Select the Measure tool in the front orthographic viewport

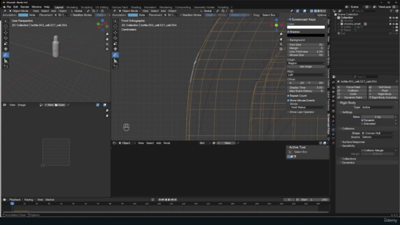[115, 61]
